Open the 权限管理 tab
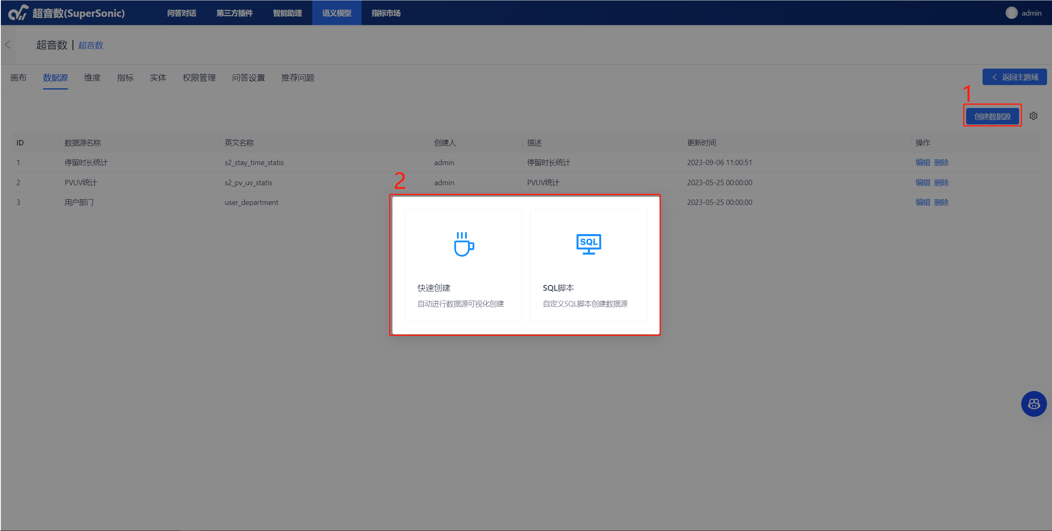 (x=199, y=78)
